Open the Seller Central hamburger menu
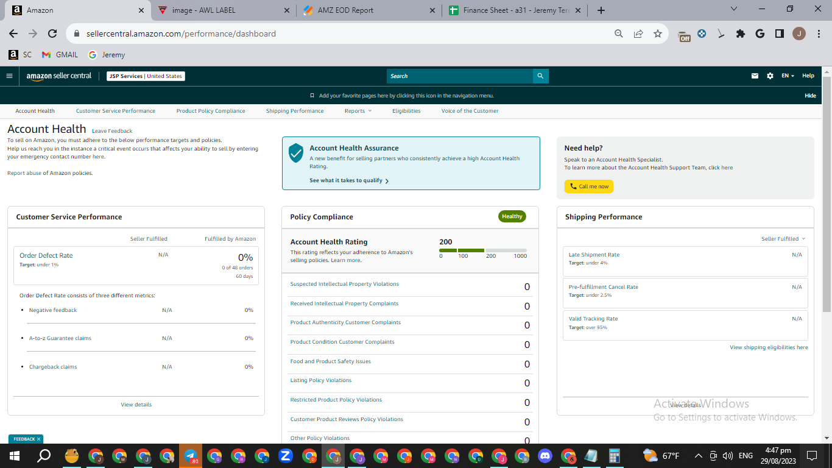Screen dimensions: 832x468 pos(9,76)
